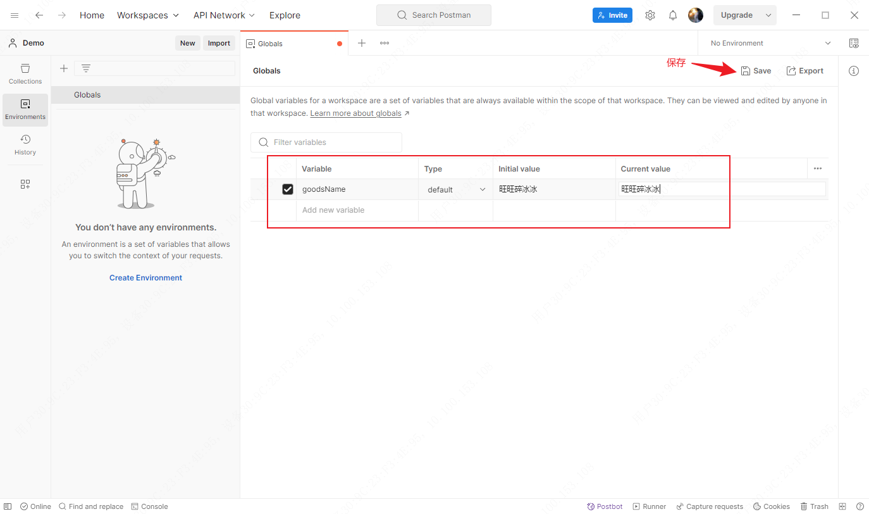Open Postbot assistant
869x514 pixels.
(605, 506)
